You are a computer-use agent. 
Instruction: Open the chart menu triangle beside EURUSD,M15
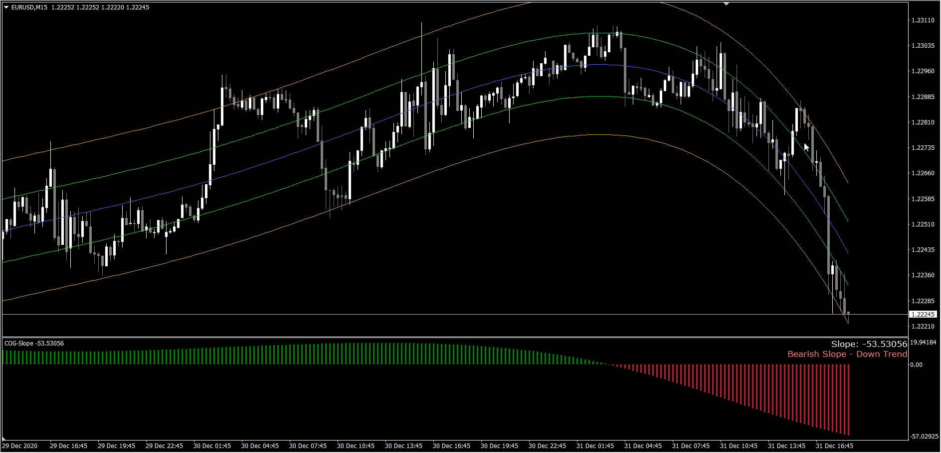[6, 7]
